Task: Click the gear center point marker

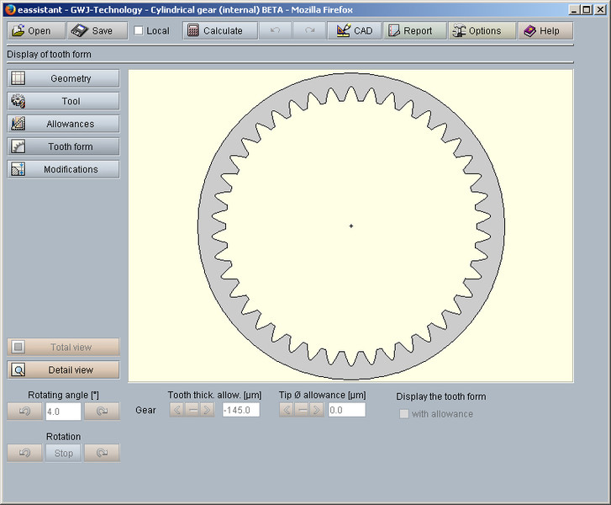Action: pyautogui.click(x=351, y=226)
